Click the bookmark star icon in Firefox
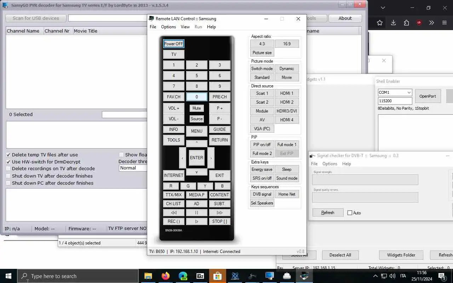The image size is (453, 283). coord(380,23)
